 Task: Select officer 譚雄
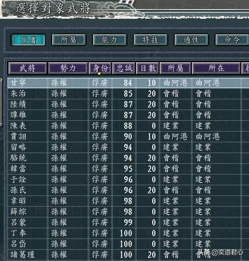[18, 115]
